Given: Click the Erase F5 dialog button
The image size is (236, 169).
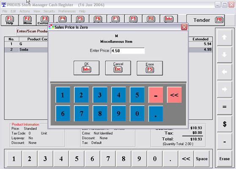Looking at the screenshot, I should pos(150,68).
